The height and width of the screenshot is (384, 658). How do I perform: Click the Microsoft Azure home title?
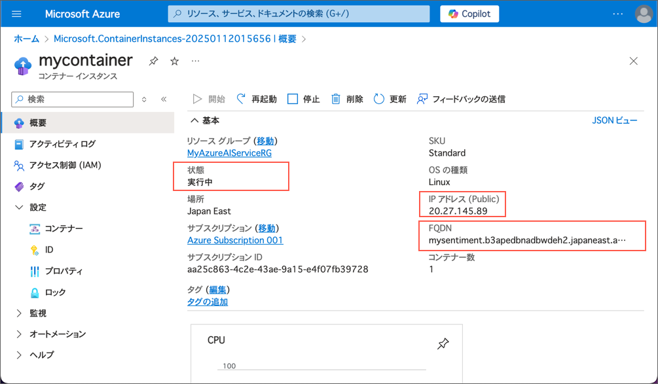pyautogui.click(x=82, y=14)
